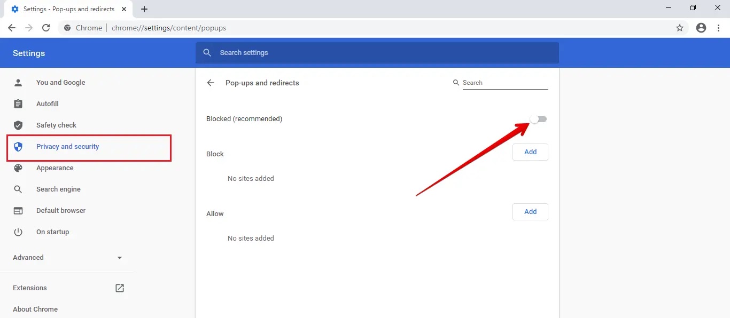Open the Chrome profile avatar menu
This screenshot has height=318, width=730.
tap(701, 28)
